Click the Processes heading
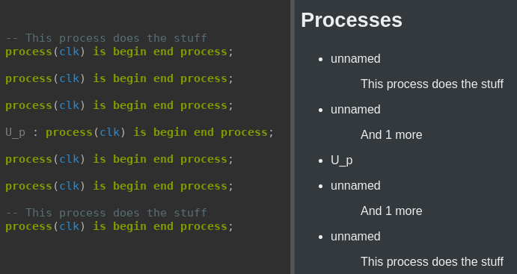 [x=352, y=20]
